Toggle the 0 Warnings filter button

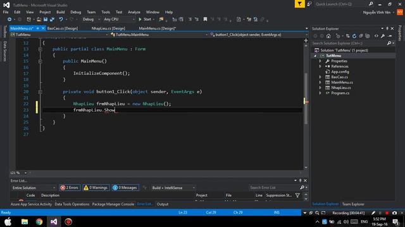[x=96, y=188]
